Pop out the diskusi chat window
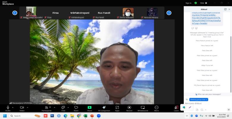Image resolution: width=232 pixels, height=119 pixels. 225,9
